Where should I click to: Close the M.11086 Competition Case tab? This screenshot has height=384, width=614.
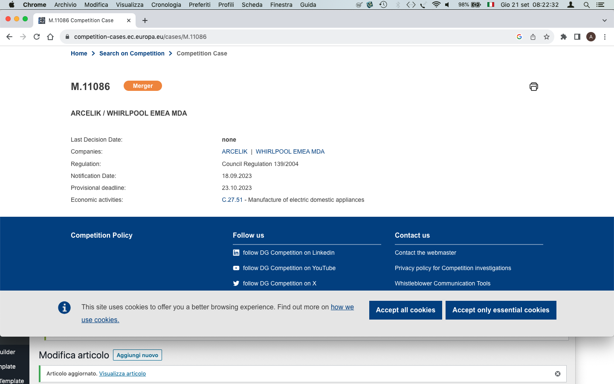tap(128, 20)
